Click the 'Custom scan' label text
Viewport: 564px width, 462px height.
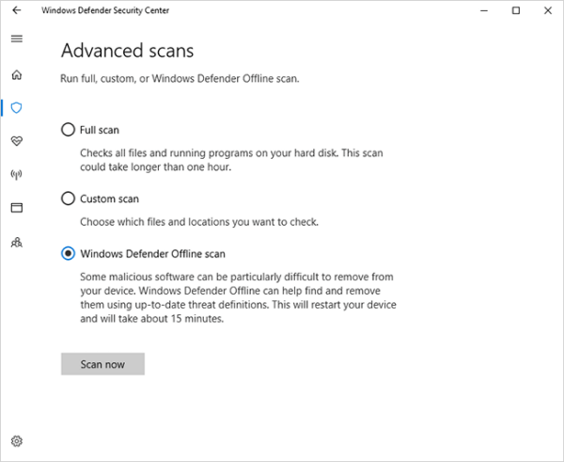109,199
